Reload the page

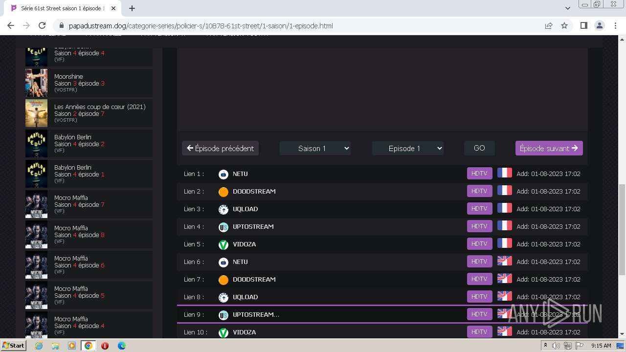(x=42, y=25)
